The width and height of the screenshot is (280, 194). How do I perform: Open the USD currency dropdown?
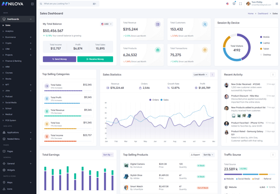tap(106, 24)
